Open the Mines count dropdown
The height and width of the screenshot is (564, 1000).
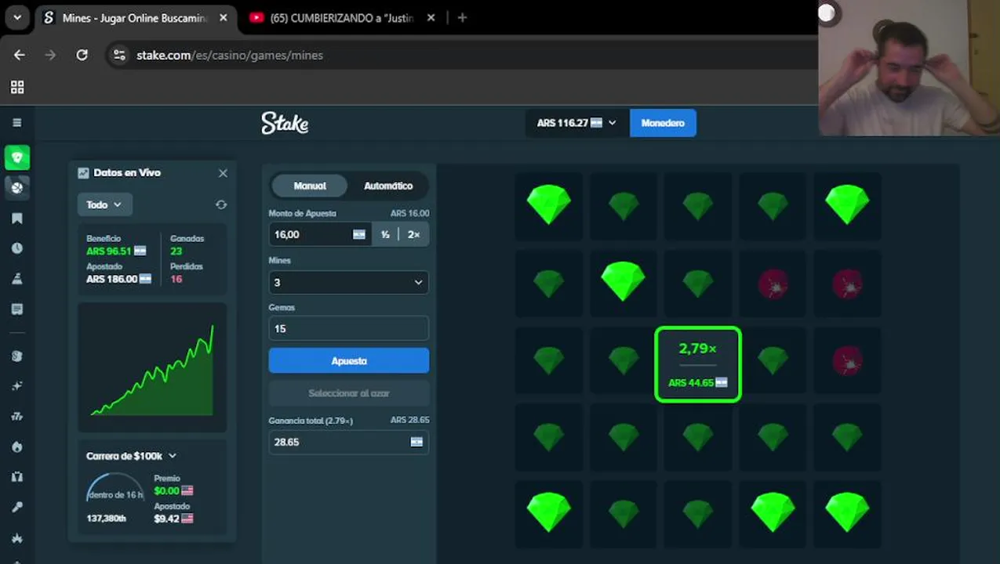tap(348, 282)
